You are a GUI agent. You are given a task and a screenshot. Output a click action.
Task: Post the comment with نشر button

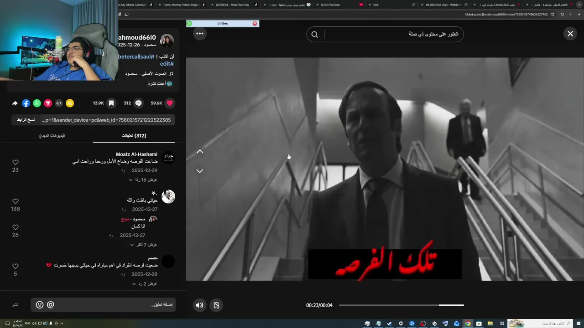pyautogui.click(x=15, y=305)
